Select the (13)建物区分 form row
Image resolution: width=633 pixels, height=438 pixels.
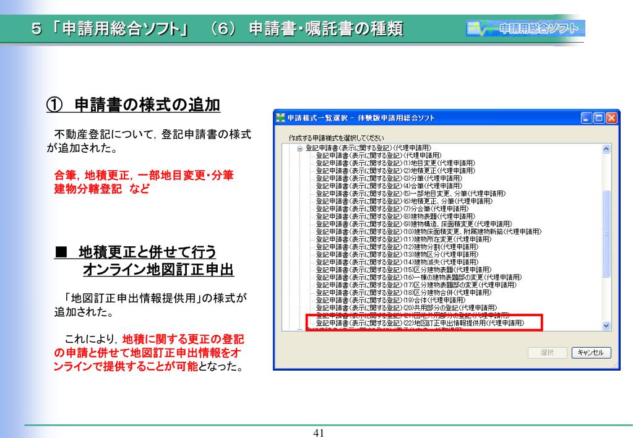point(397,255)
